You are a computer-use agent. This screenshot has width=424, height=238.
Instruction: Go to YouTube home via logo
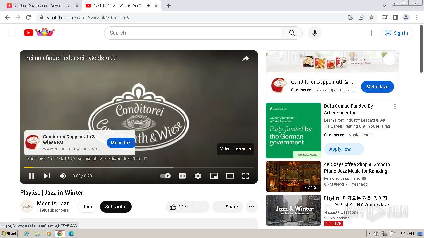click(39, 32)
